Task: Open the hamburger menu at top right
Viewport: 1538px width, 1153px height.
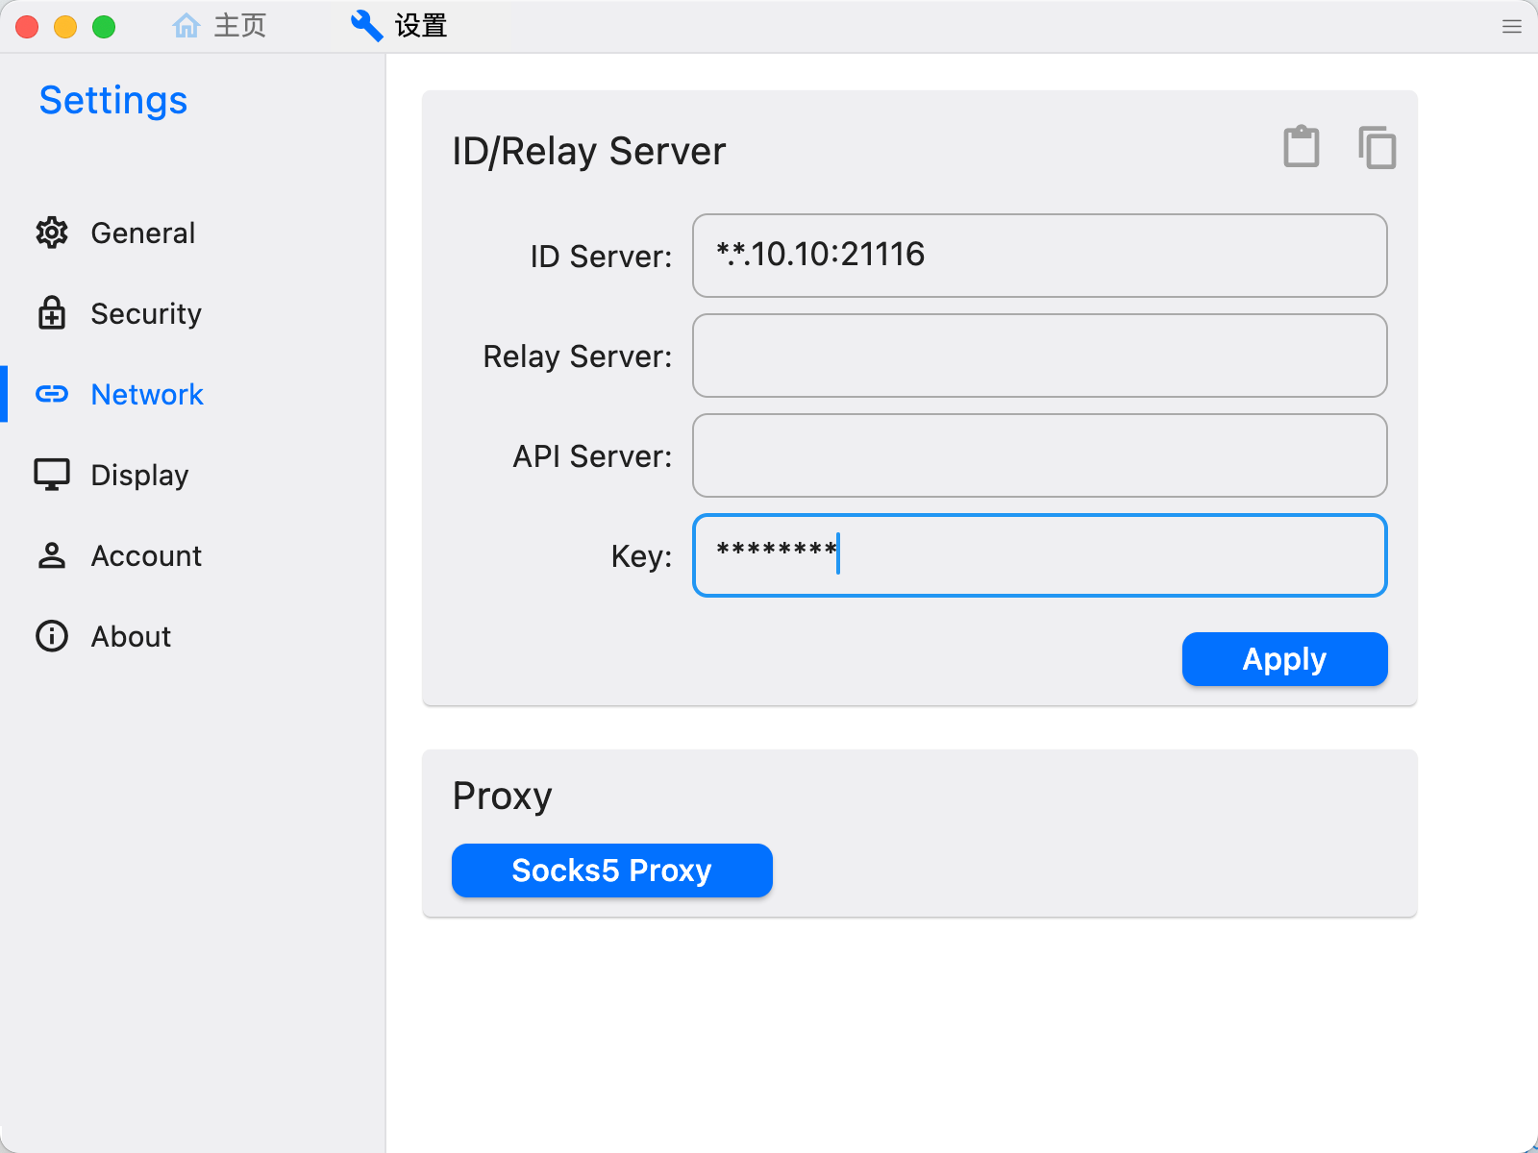Action: tap(1512, 26)
